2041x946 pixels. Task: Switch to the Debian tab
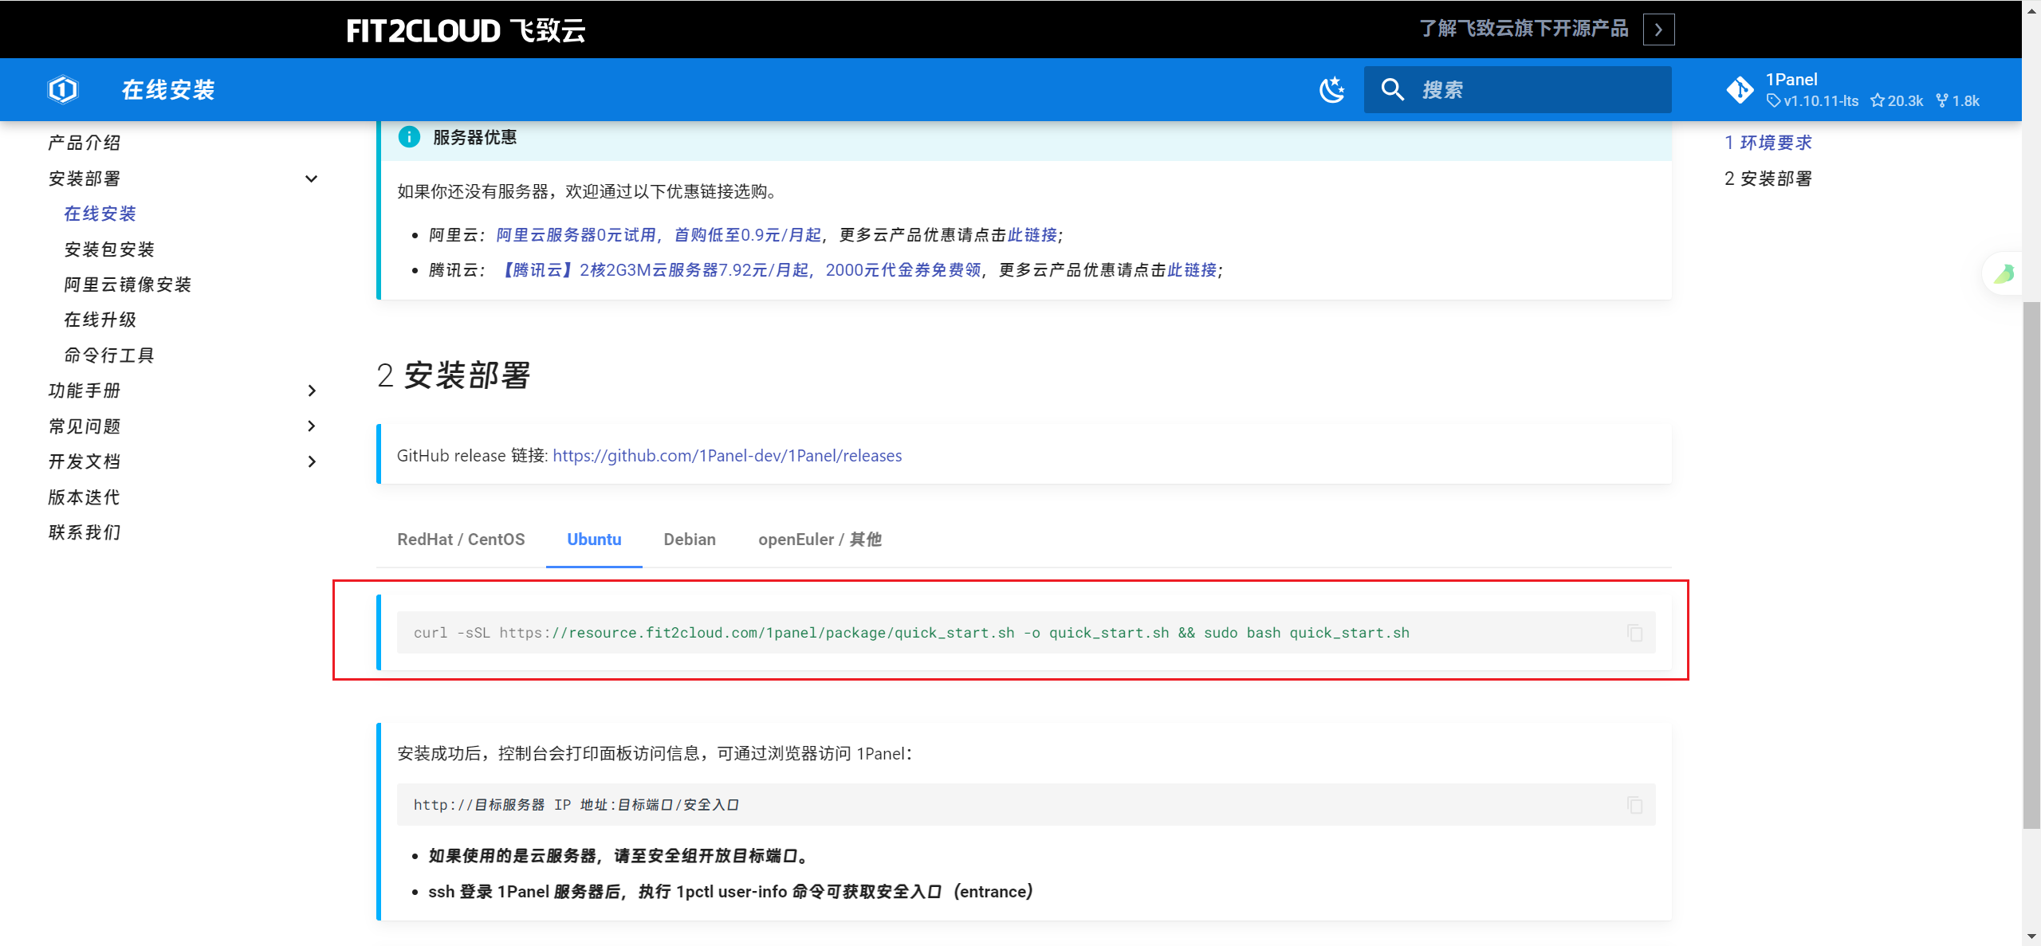[689, 540]
